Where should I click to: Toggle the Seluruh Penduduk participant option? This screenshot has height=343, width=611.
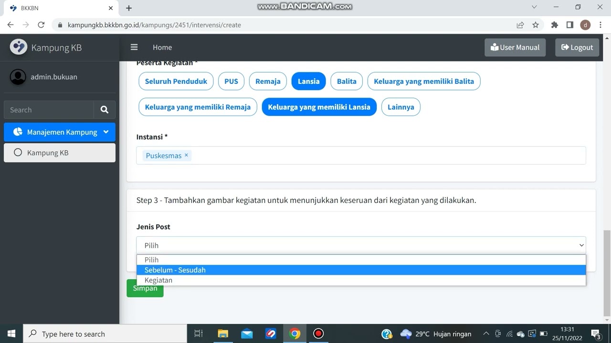[x=176, y=81]
